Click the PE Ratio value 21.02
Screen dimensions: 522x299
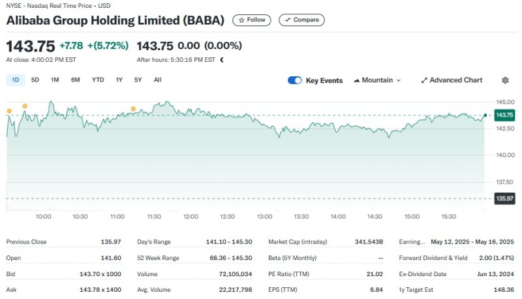click(375, 274)
